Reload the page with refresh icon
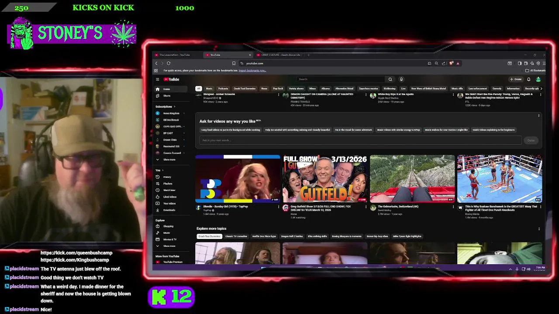Screen dimensions: 559x314 [x=169, y=63]
